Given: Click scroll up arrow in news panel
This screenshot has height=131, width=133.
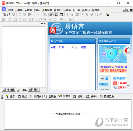Looking at the screenshot, I should pyautogui.click(x=128, y=48).
